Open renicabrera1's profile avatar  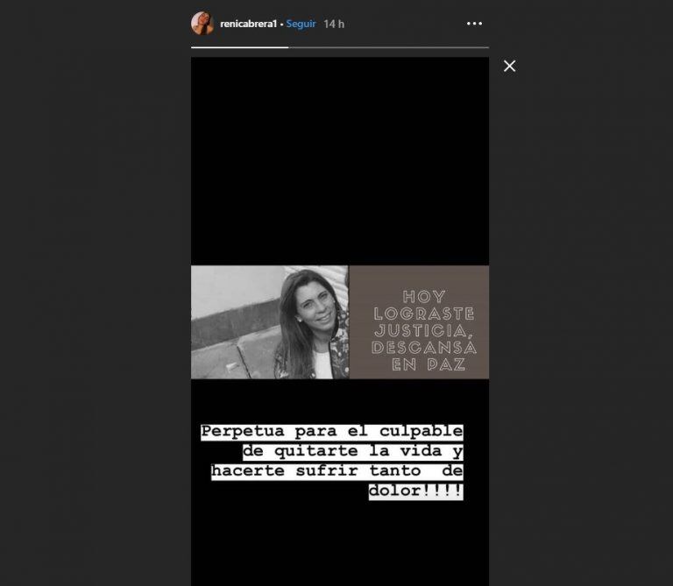(x=202, y=23)
